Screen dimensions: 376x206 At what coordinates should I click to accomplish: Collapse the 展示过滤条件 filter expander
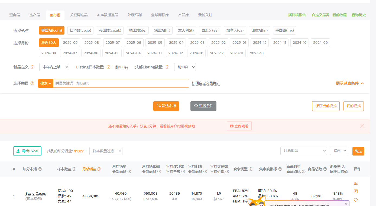pyautogui.click(x=350, y=83)
